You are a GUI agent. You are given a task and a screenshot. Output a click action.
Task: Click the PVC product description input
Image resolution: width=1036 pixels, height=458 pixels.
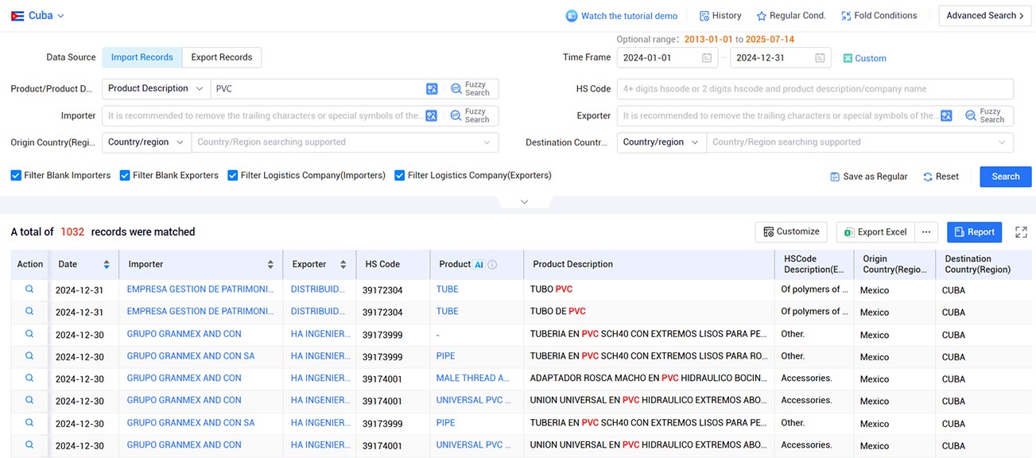pos(318,89)
